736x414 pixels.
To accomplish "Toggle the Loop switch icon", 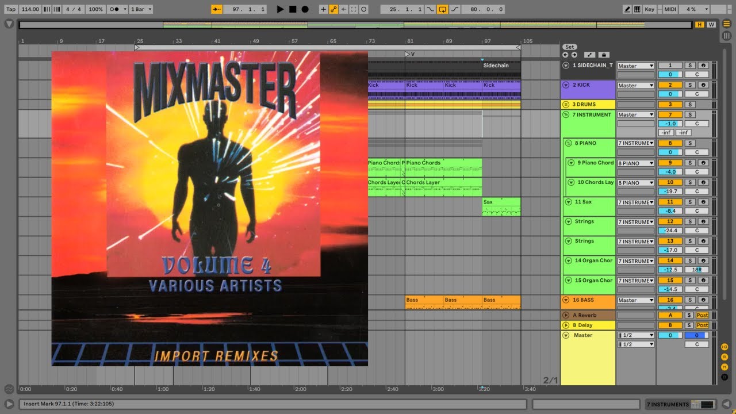I will 443,9.
